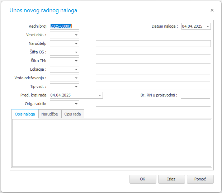Open the Vrsta održavanja dropdown
Image resolution: width=222 pixels, height=193 pixels.
(x=76, y=78)
